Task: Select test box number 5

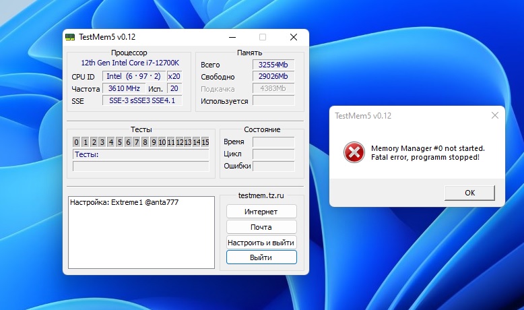Action: tap(120, 142)
